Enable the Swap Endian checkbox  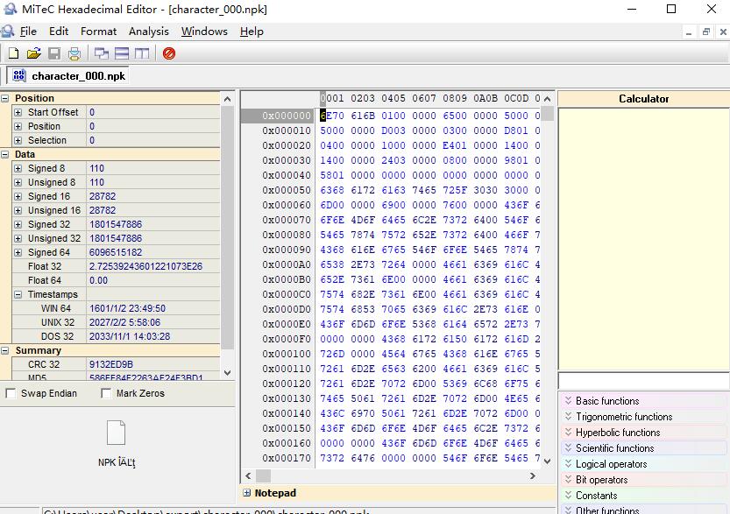(11, 393)
